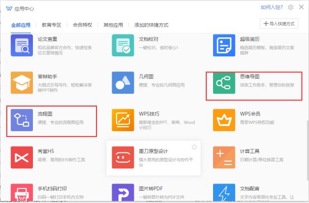Click the 墨刀原型设计 title text
This screenshot has height=203, width=309.
(x=153, y=151)
